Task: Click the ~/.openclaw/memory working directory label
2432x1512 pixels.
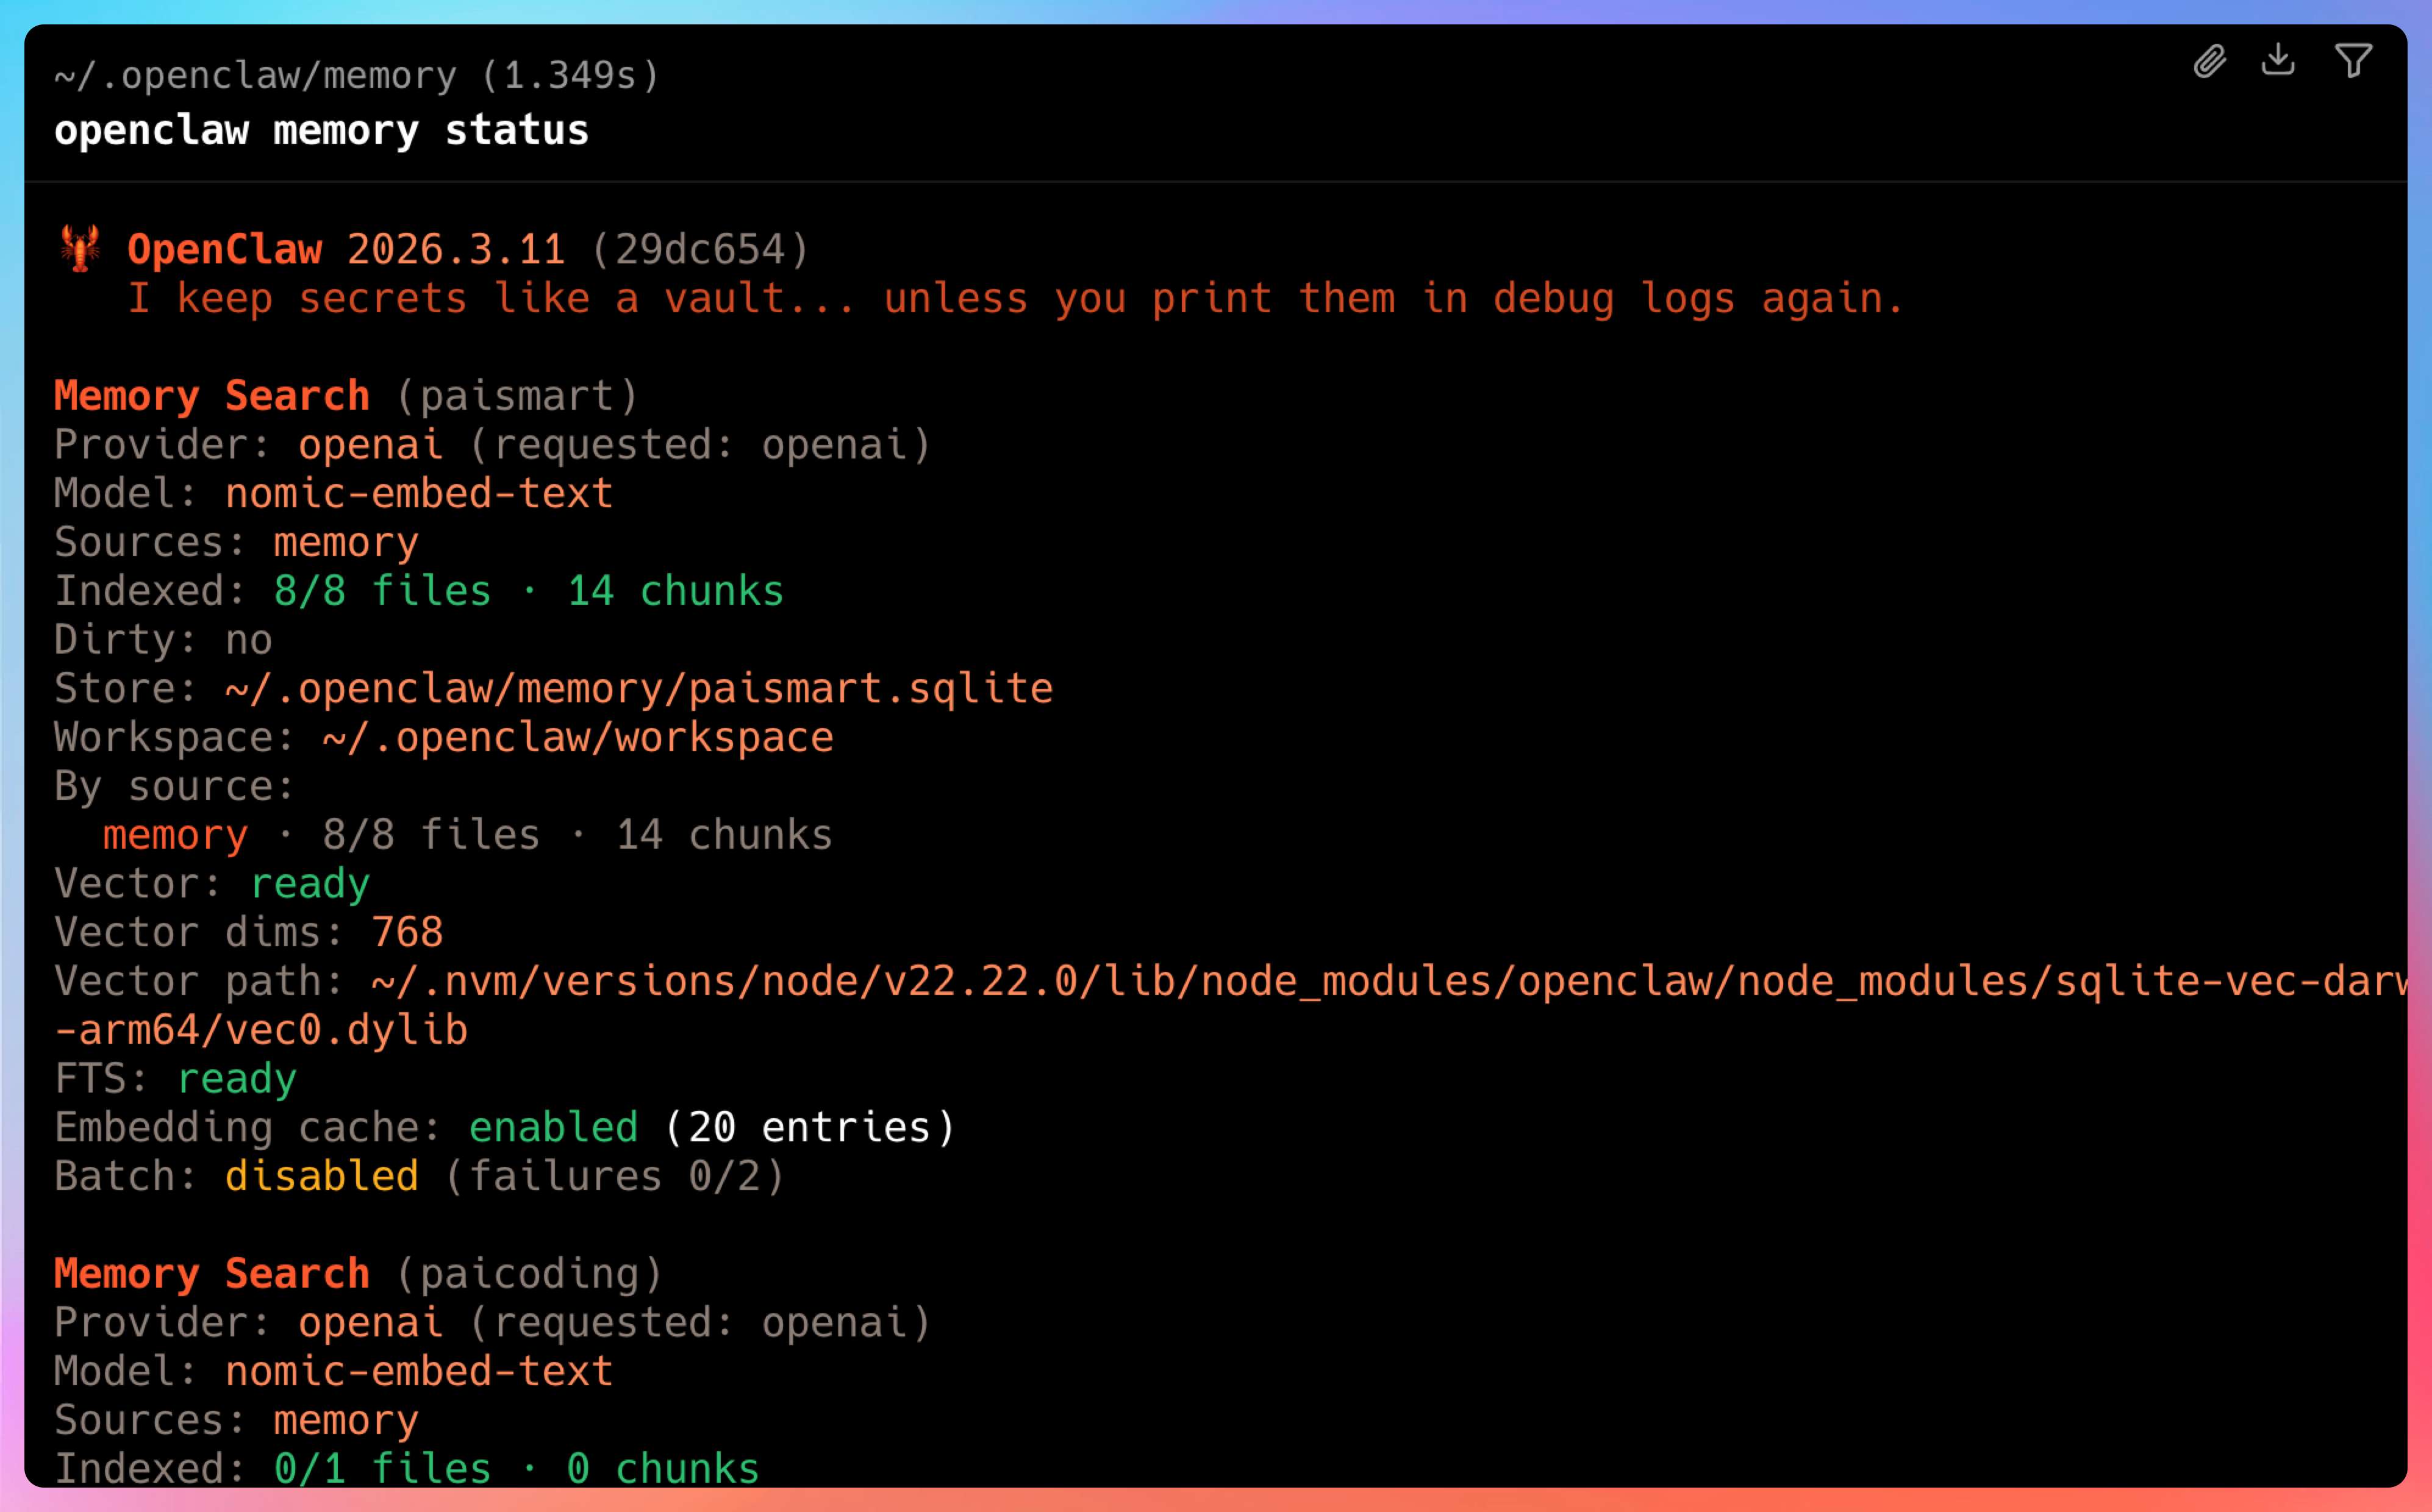Action: tap(255, 76)
